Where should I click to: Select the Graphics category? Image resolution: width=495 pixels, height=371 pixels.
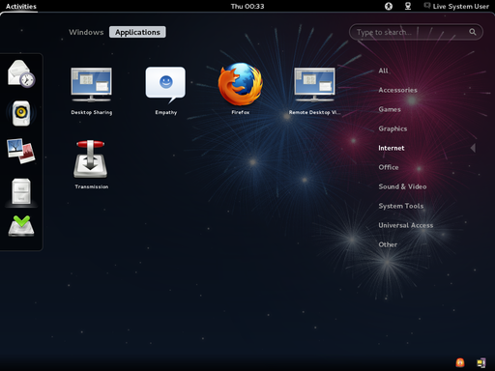(393, 128)
